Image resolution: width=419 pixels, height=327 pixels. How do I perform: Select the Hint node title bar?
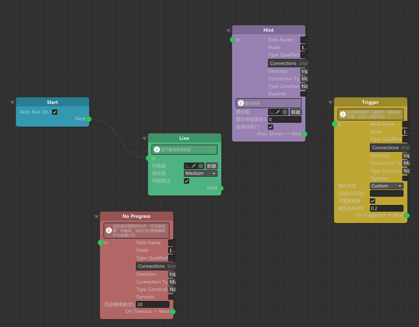click(268, 30)
